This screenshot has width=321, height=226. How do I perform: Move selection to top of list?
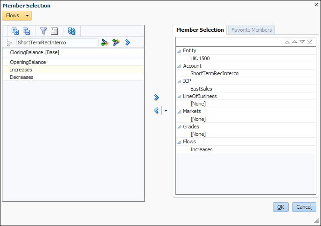click(x=287, y=42)
